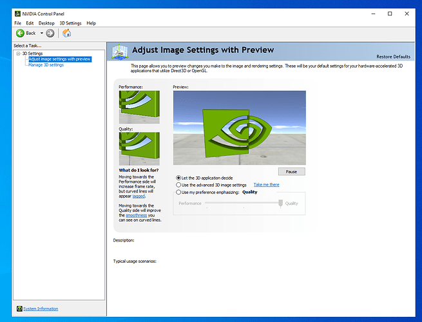Click the Select a Task... label
The image size is (422, 322).
(x=28, y=46)
